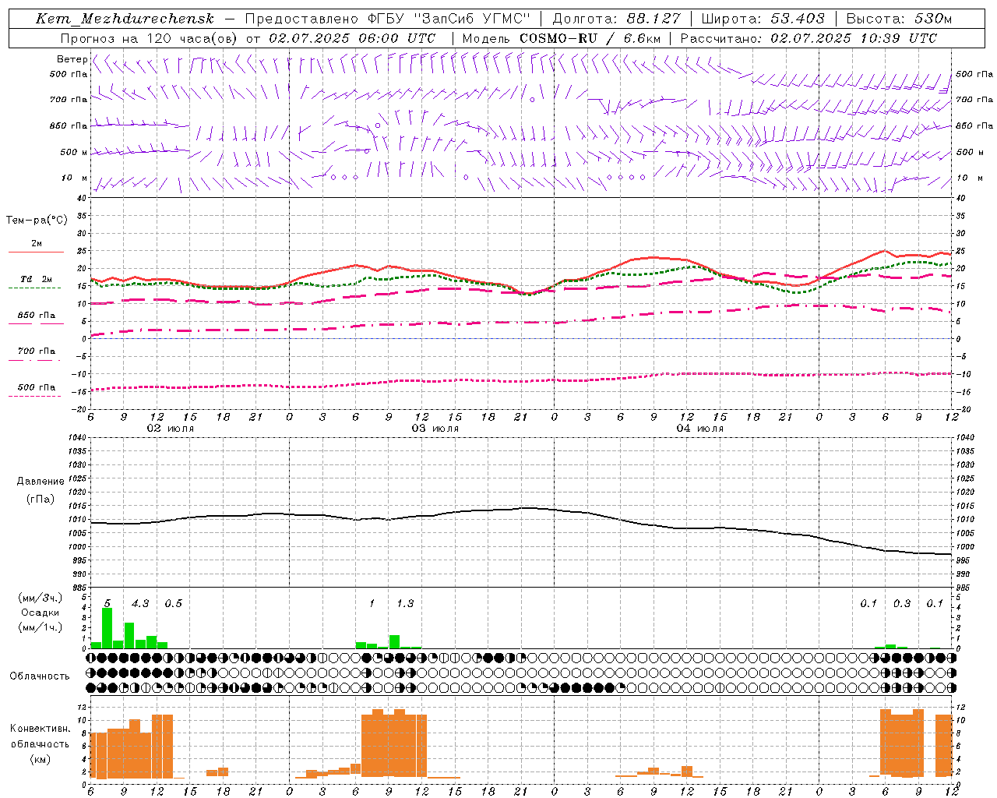Click the station name "Kem_Mezhdurechensk" in the header
The height and width of the screenshot is (798, 997).
pos(125,19)
